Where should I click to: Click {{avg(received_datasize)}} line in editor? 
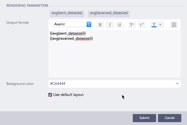[71, 39]
